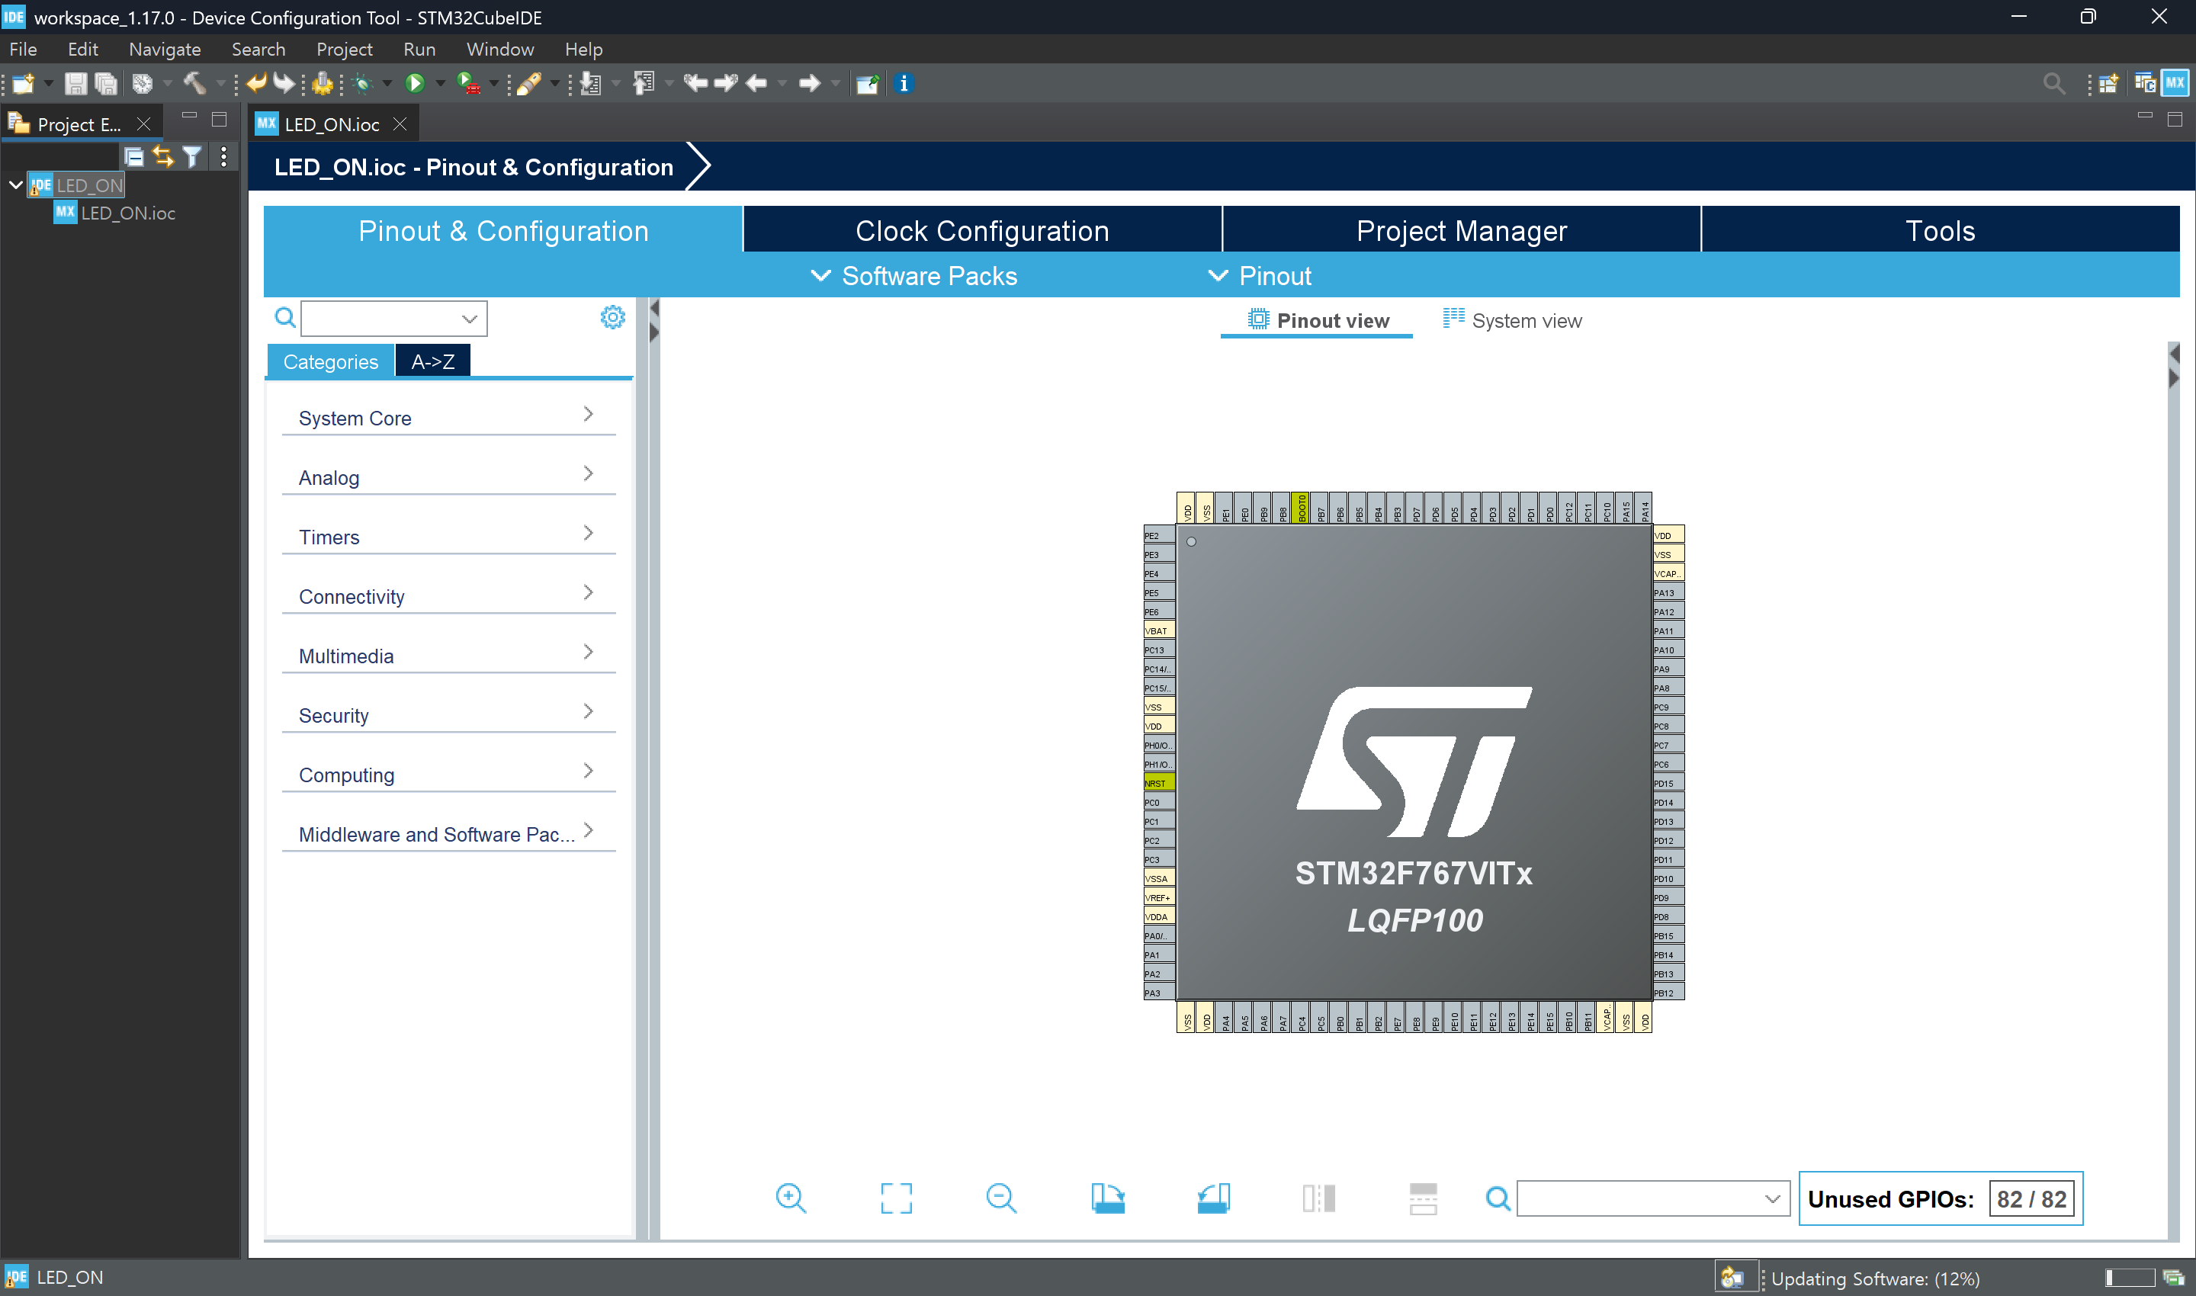Image resolution: width=2196 pixels, height=1296 pixels.
Task: Rotate chip clockwise icon
Action: click(x=1108, y=1198)
